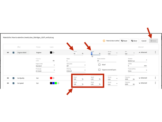The width and height of the screenshot is (162, 122).
Task: Click the Cut speed effect name
Action: (20, 83)
